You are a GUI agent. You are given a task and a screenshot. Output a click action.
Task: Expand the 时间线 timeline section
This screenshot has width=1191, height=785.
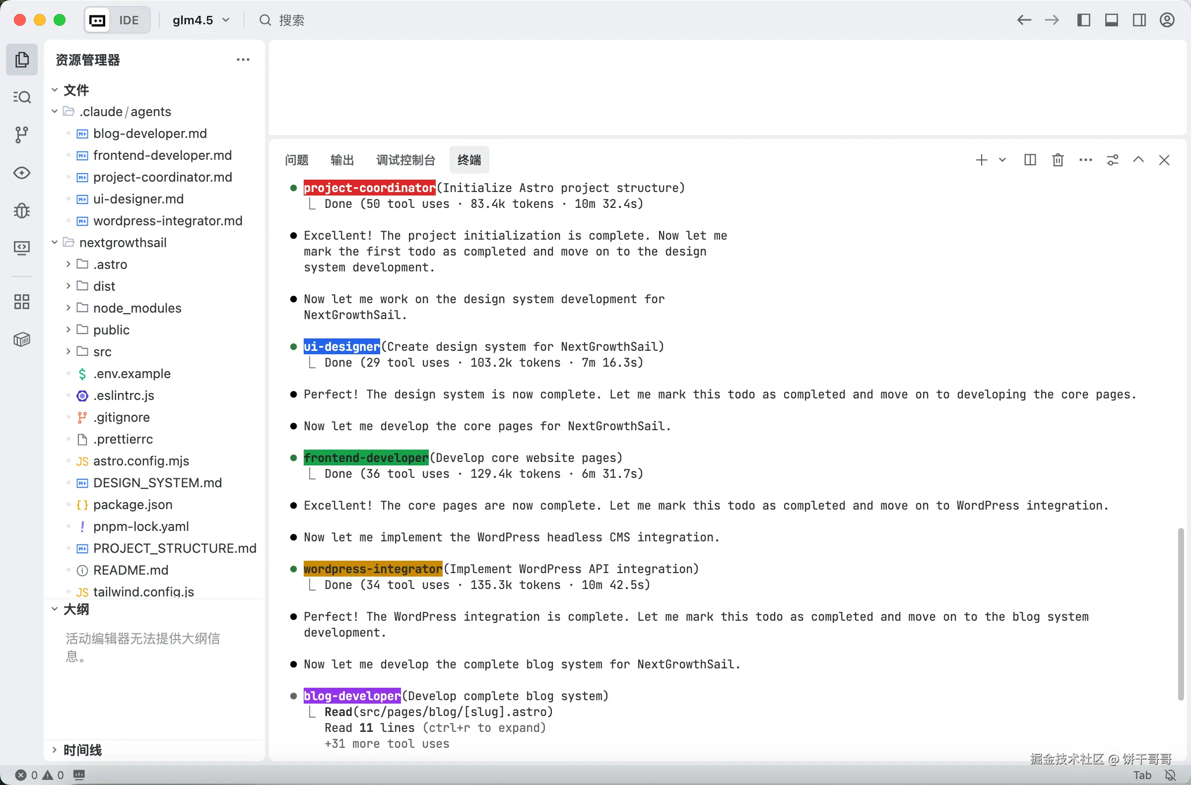click(x=82, y=750)
